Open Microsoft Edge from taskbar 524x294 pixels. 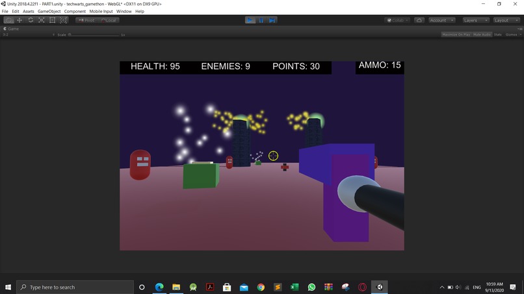coord(159,287)
